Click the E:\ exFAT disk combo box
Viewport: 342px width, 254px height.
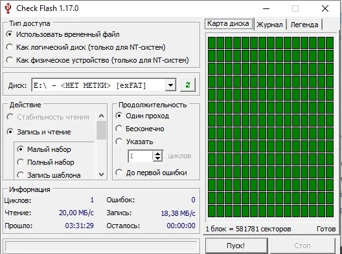click(x=104, y=85)
